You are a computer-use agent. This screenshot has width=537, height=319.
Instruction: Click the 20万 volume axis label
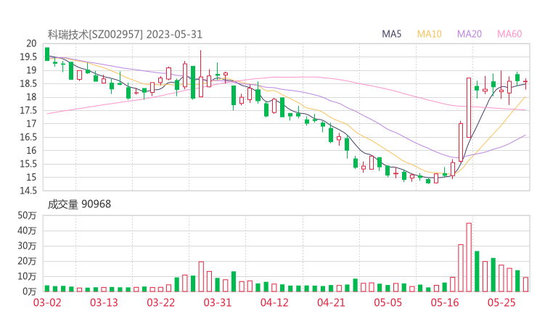coord(27,261)
